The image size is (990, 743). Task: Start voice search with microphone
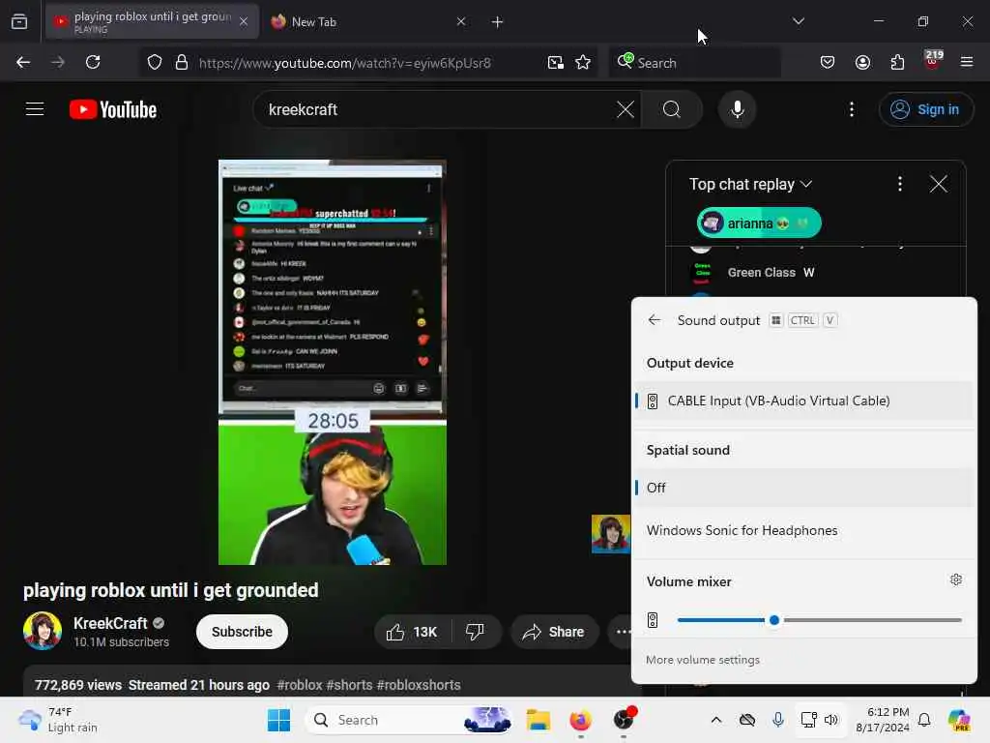click(737, 109)
